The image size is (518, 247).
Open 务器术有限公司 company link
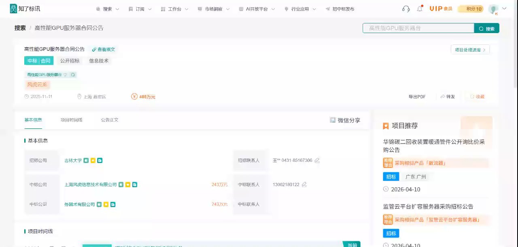coord(80,204)
